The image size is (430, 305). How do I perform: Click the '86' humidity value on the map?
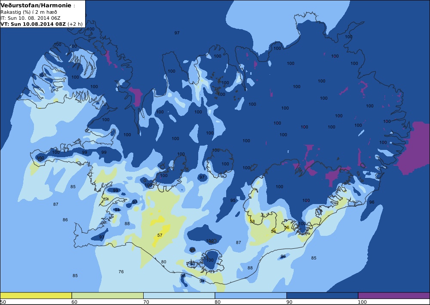(x=65, y=220)
